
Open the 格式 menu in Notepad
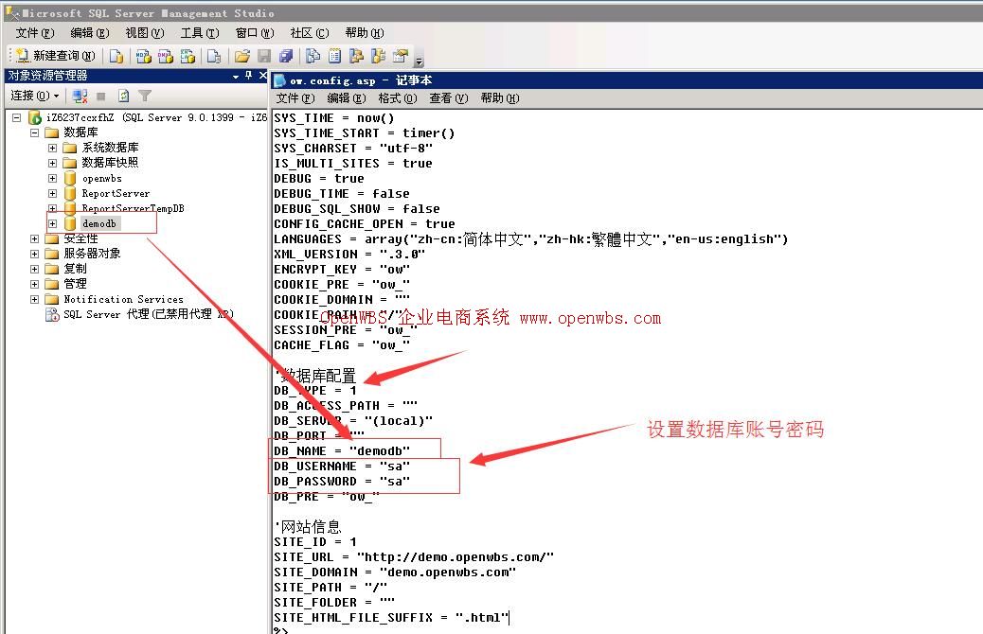tap(397, 97)
